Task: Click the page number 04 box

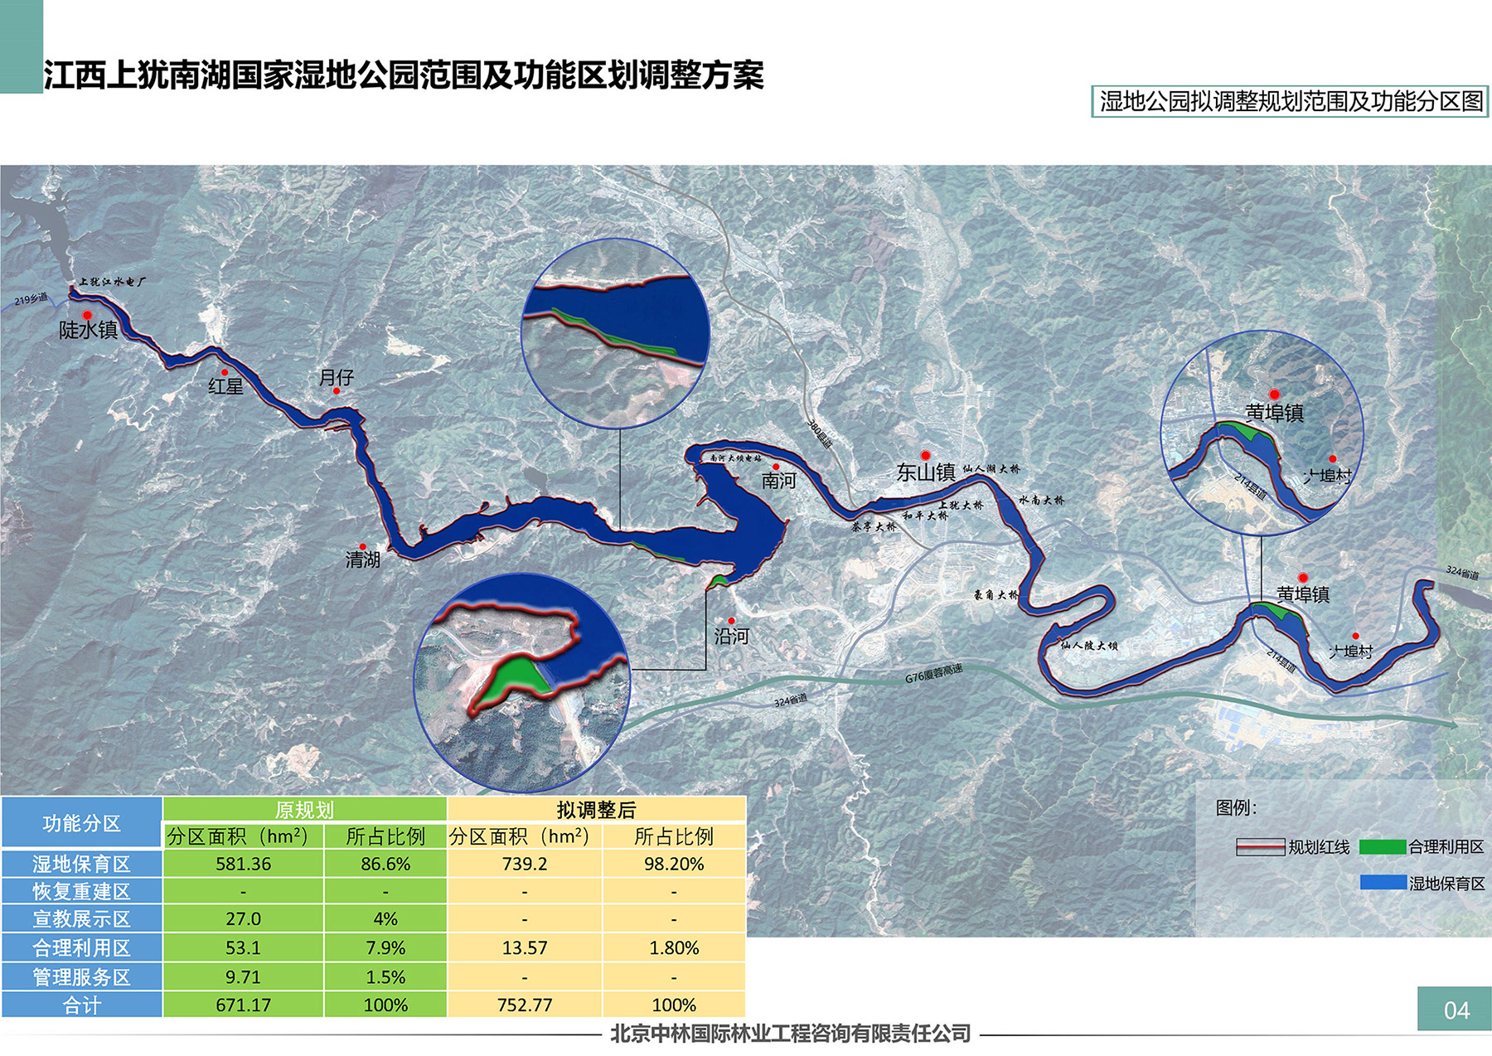Action: coord(1455,1009)
